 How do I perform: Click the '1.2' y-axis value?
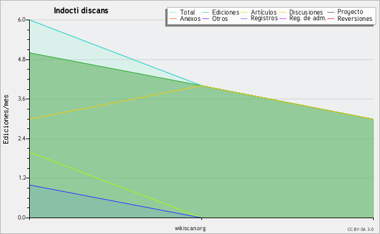22,178
